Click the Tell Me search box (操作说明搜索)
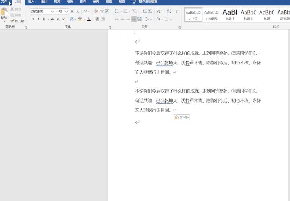290x201 pixels. (x=148, y=2)
